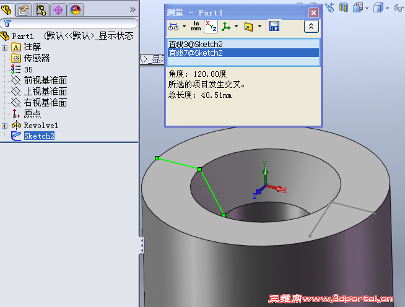Expand the 注解 annotations folder
The image size is (405, 307).
click(4, 48)
